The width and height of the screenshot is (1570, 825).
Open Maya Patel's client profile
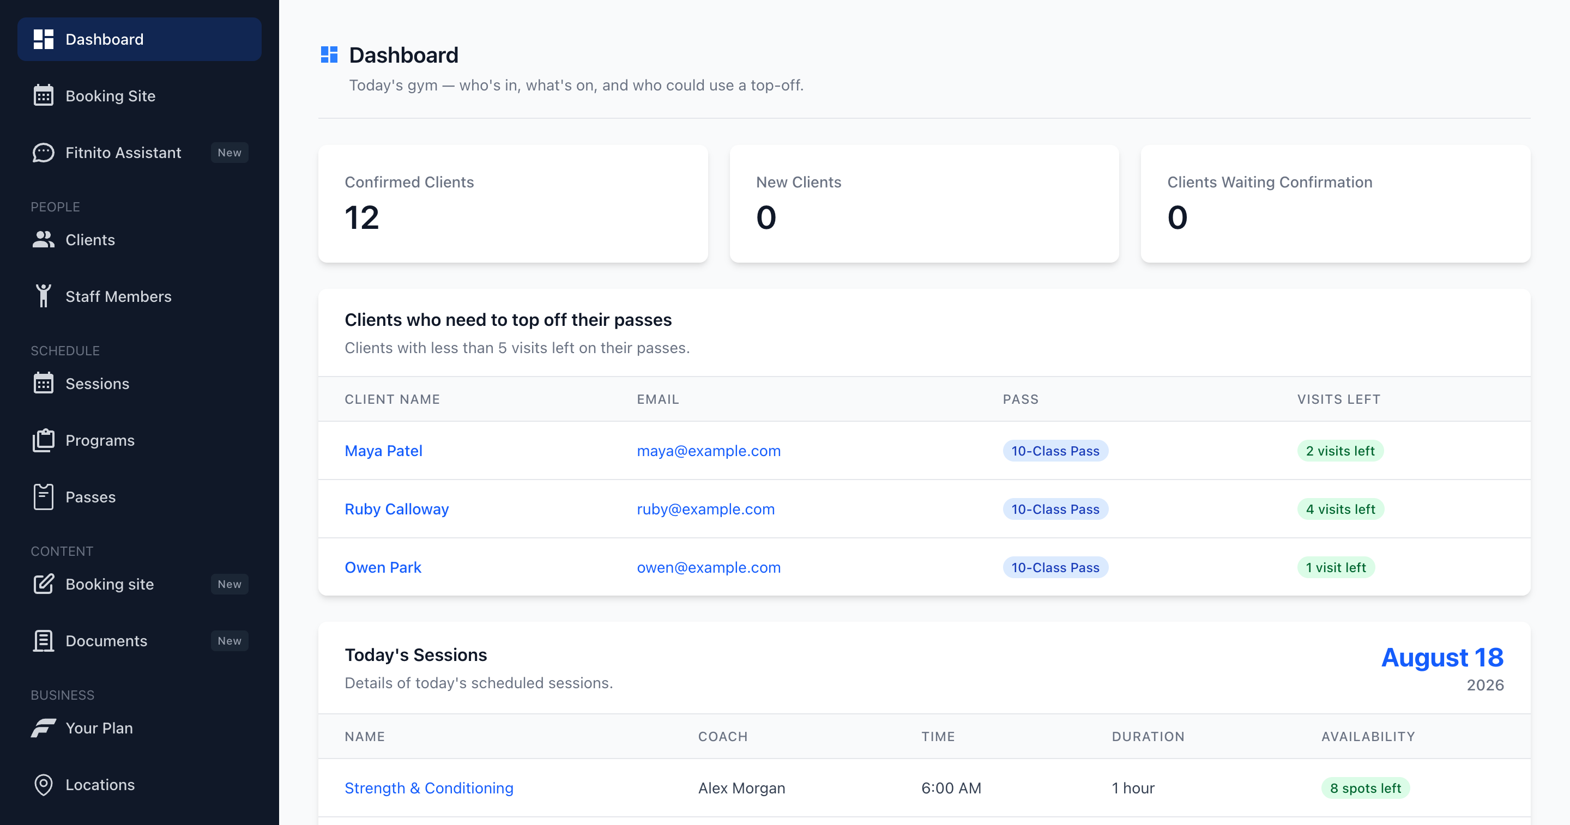(x=383, y=450)
